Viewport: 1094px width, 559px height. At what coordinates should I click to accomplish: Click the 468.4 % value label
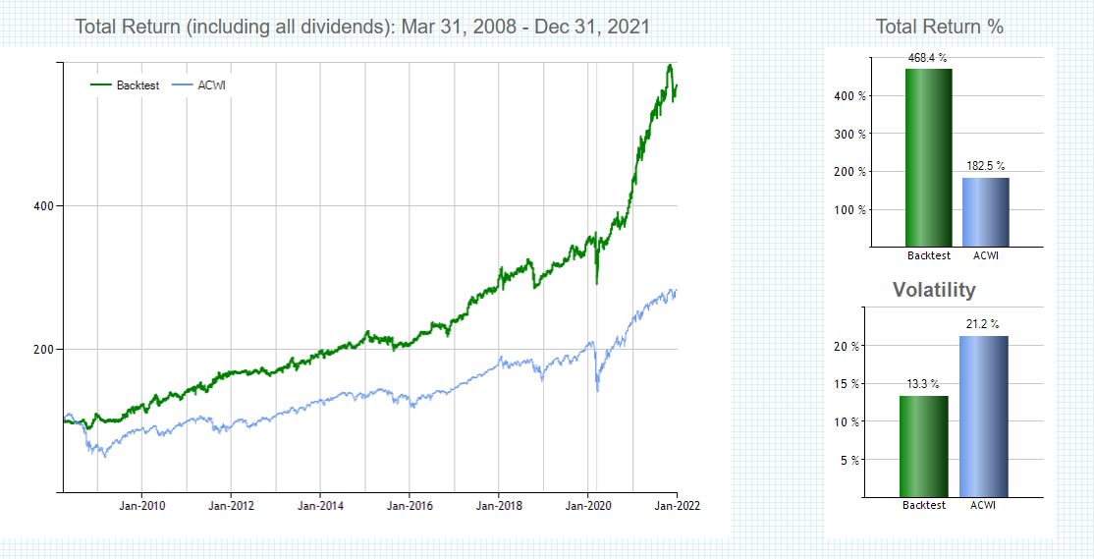coord(927,58)
